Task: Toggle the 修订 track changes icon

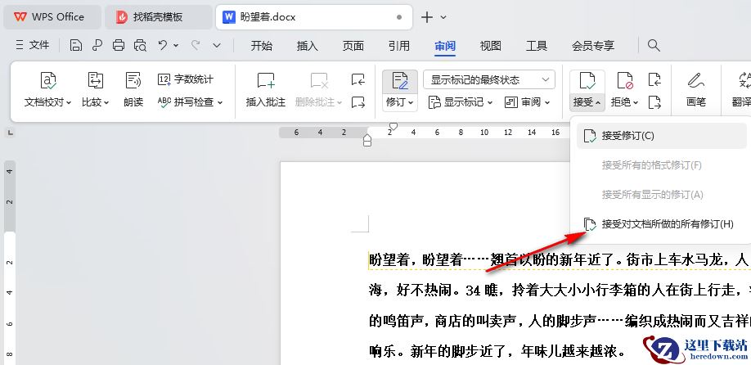Action: (399, 80)
